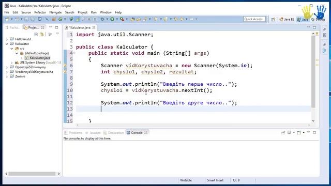Toggle Link with Editor in Project Explorer
The image size is (331, 186).
(42, 34)
